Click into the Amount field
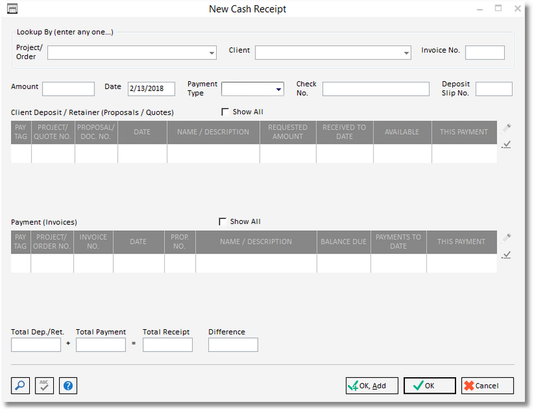Viewport: 534px width, 411px height. pos(68,89)
